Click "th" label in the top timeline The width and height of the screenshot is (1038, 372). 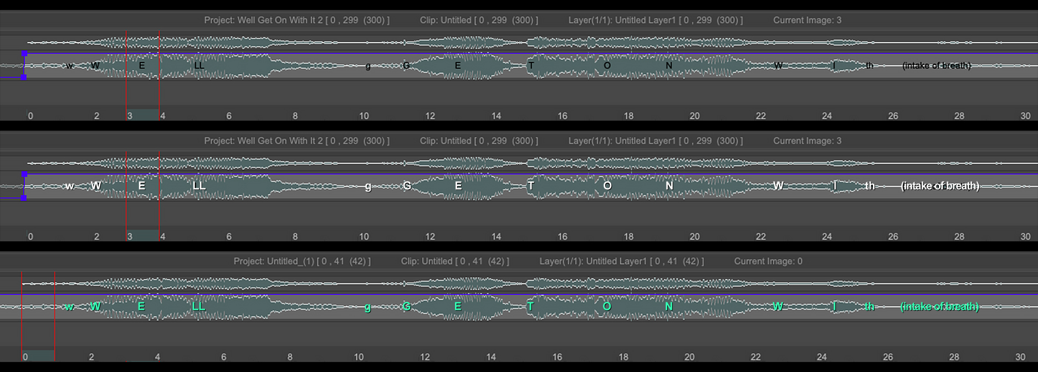point(870,65)
